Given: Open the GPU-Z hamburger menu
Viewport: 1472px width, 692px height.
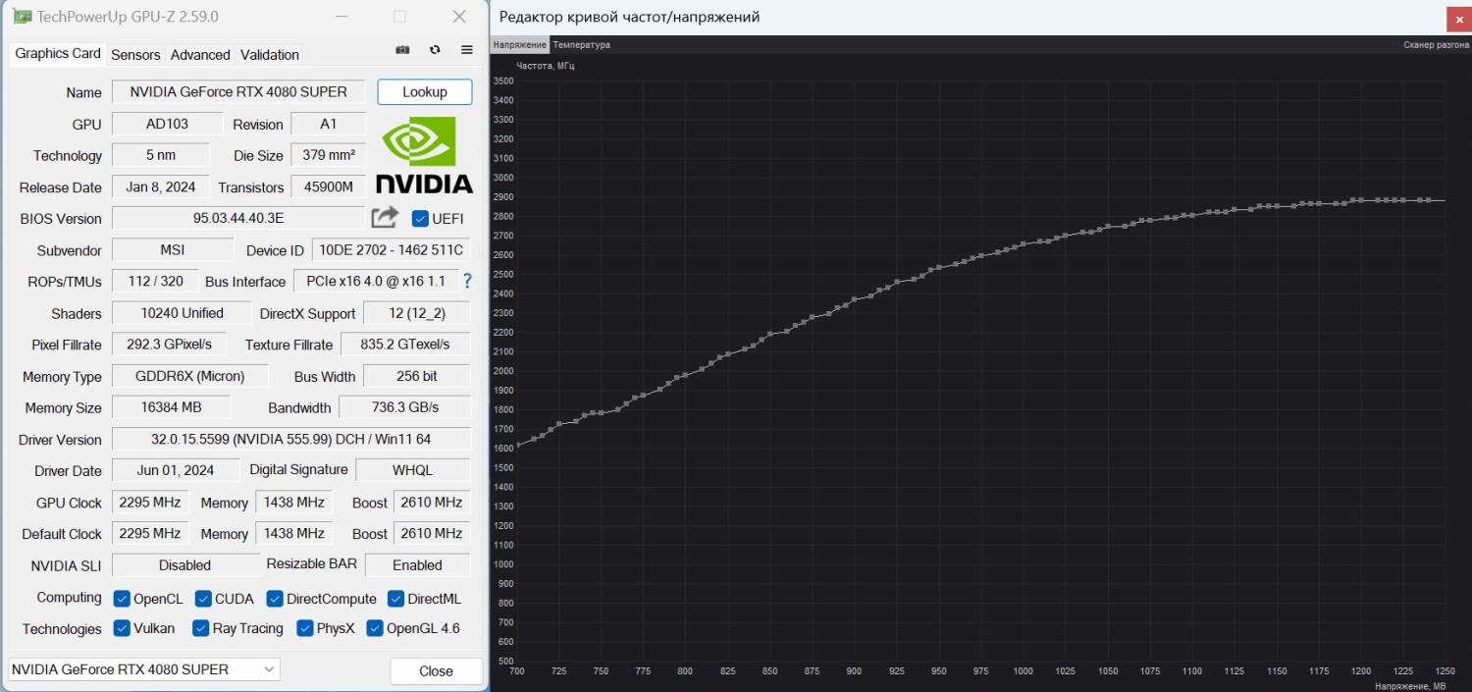Looking at the screenshot, I should (x=467, y=50).
